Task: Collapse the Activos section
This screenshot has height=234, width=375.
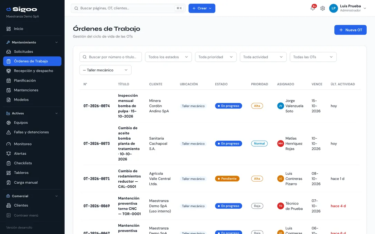Action: [57, 113]
